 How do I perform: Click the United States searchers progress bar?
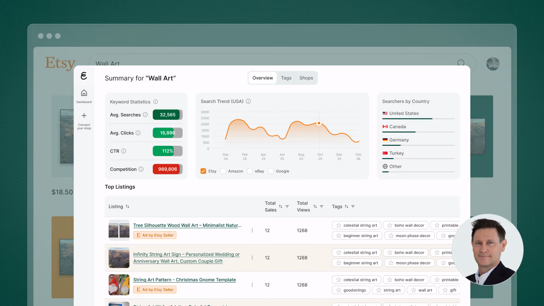click(419, 119)
